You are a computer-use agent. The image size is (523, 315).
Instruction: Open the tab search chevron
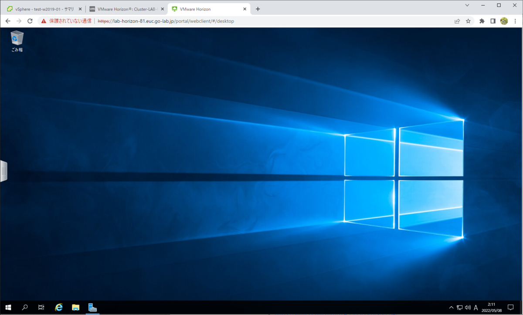point(467,5)
